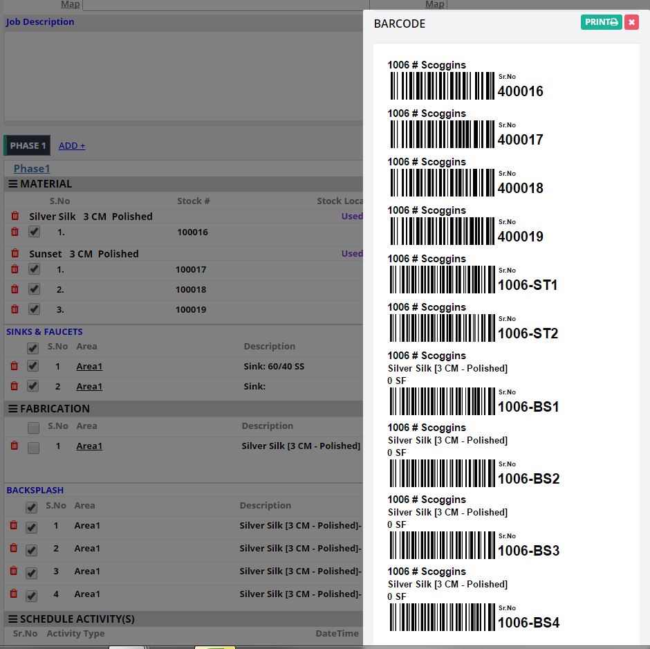Click the left Map link at top
Image resolution: width=650 pixels, height=649 pixels.
pyautogui.click(x=70, y=4)
